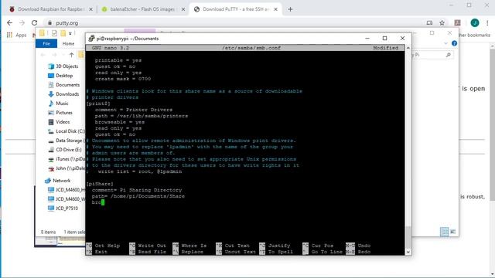Go up one folder in File Explorer

coord(71,55)
